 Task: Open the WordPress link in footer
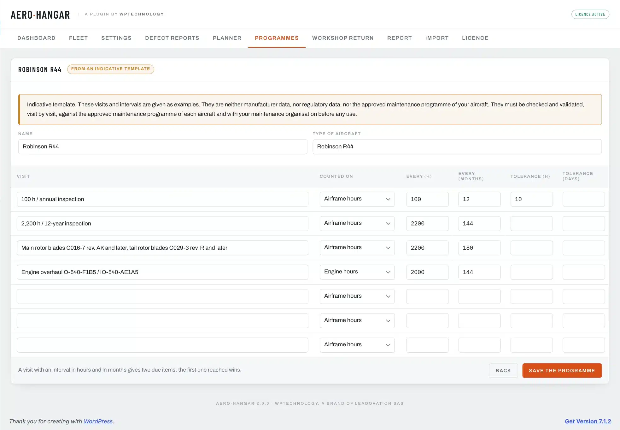click(x=98, y=421)
